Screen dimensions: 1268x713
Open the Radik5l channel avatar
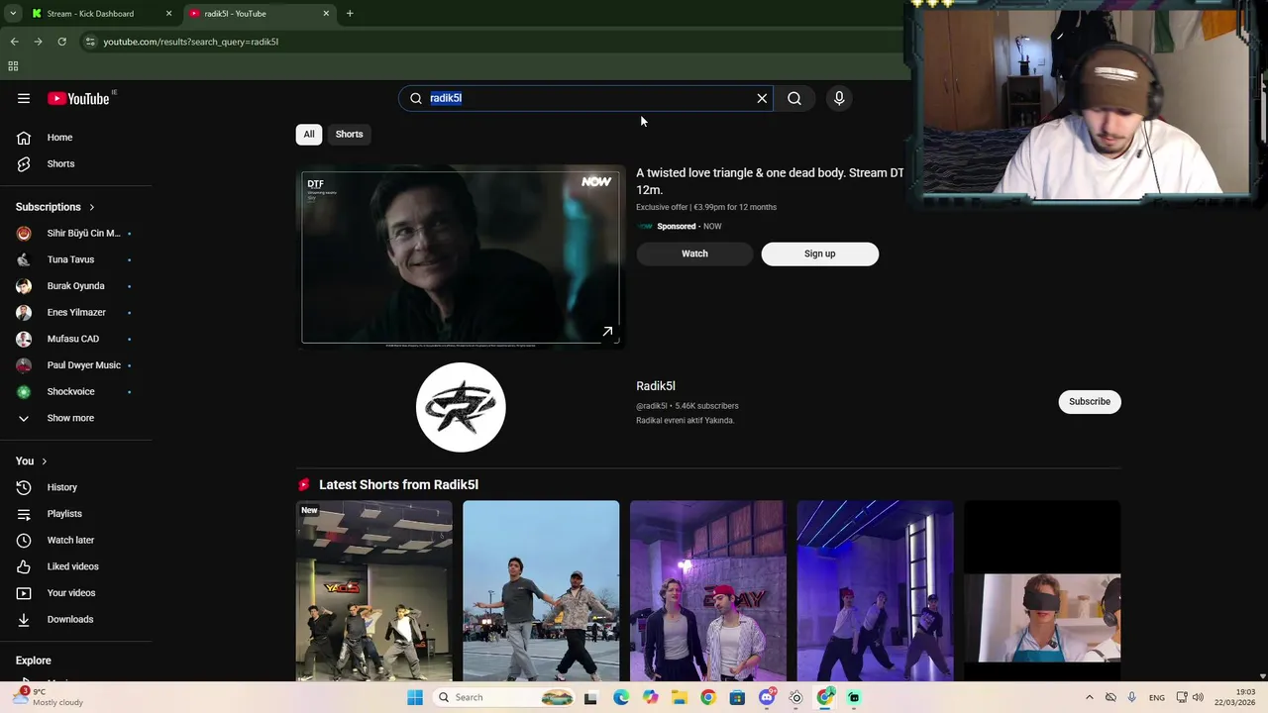click(461, 407)
